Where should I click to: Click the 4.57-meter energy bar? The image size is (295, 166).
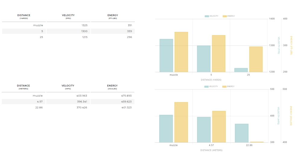click(219, 127)
